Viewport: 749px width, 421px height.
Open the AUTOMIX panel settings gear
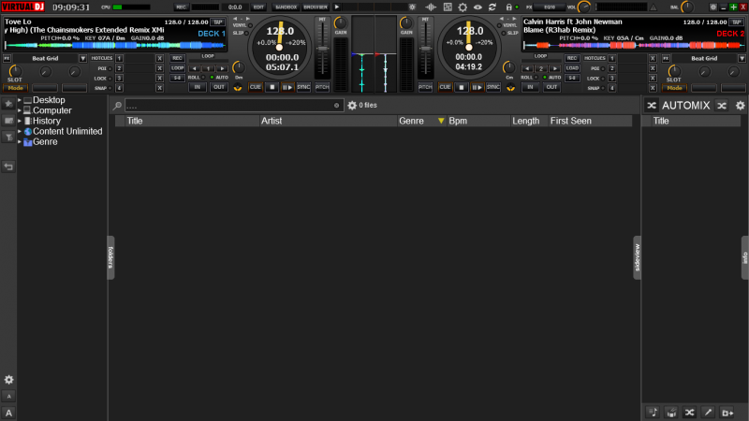click(x=740, y=106)
